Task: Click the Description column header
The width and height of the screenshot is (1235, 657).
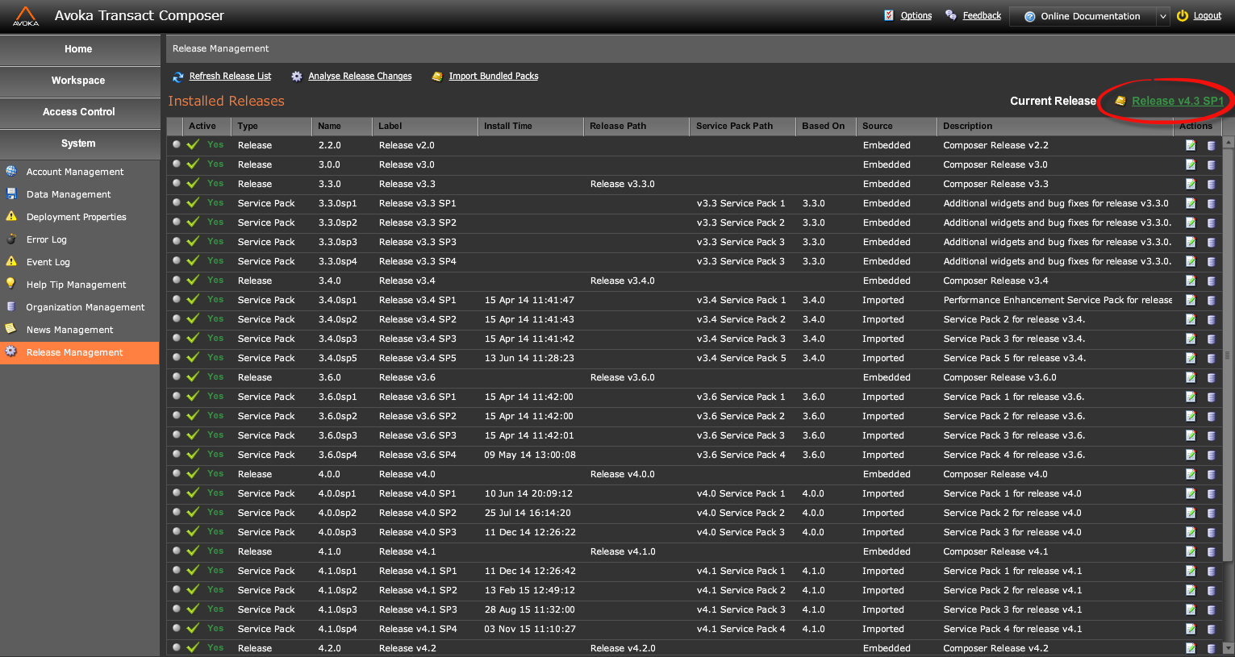Action: point(1055,126)
